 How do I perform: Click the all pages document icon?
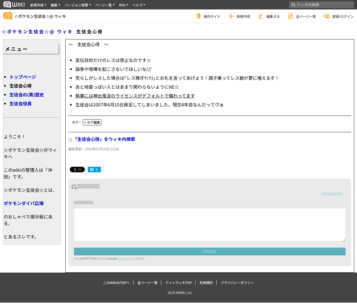tap(290, 16)
